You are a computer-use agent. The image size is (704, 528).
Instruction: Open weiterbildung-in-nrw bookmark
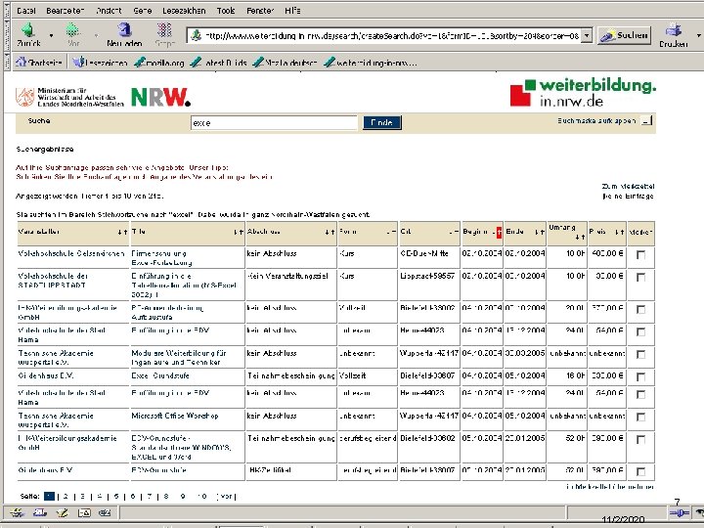[x=371, y=63]
